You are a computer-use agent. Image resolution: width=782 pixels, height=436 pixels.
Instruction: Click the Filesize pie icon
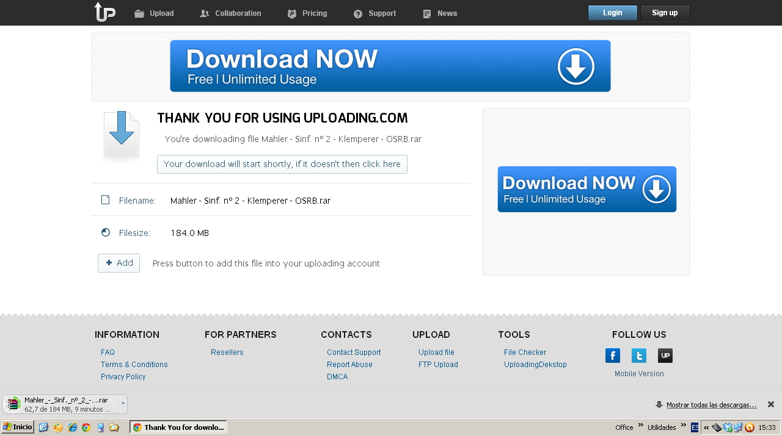(x=105, y=232)
